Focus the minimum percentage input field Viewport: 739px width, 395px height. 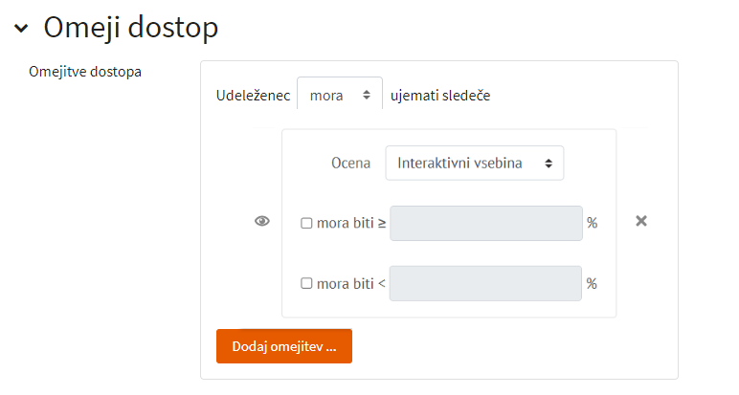(486, 223)
